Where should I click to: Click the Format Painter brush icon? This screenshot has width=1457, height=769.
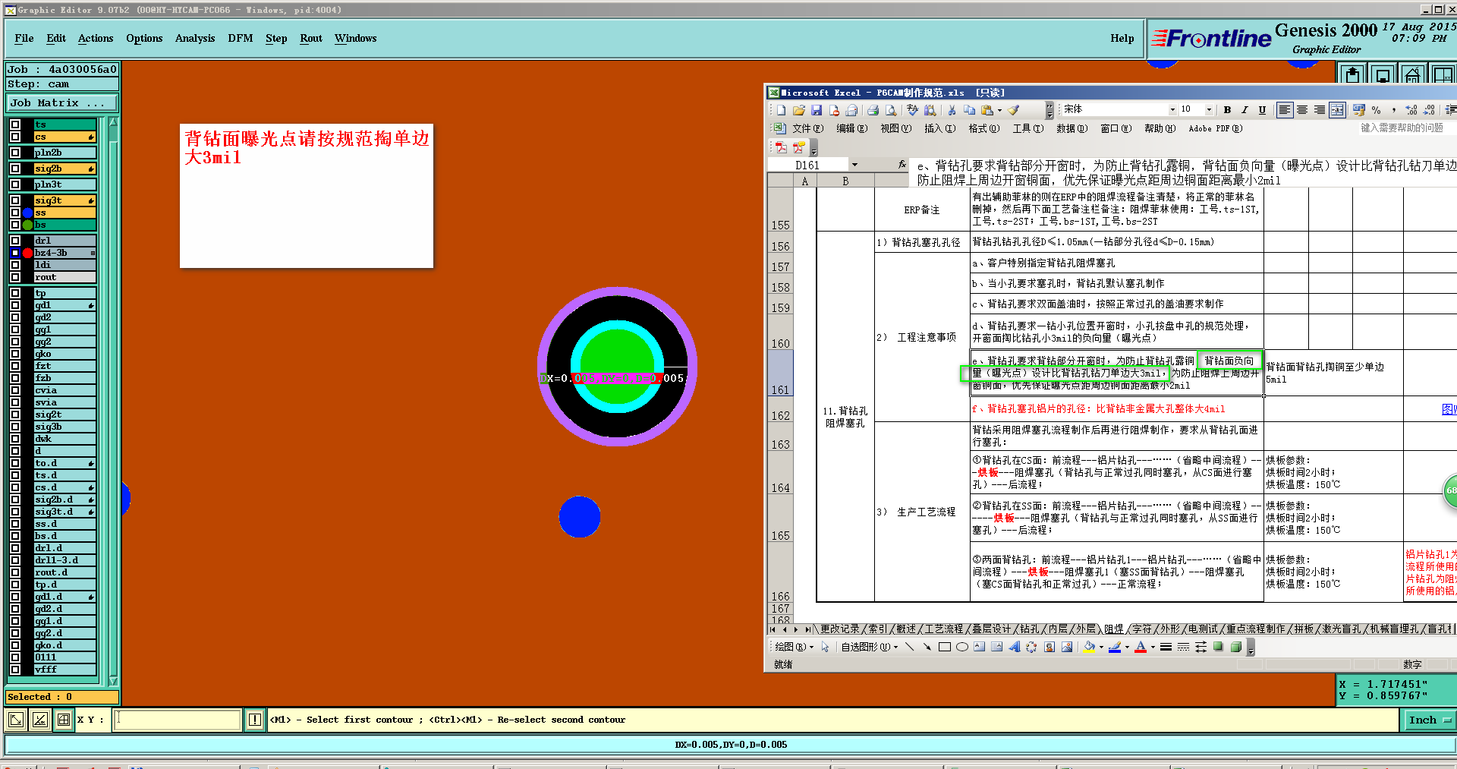pos(1014,110)
